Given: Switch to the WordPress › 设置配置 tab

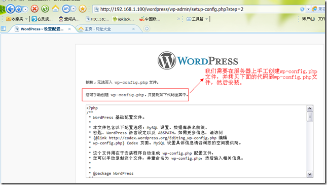Looking at the screenshot, I should coord(42,29).
